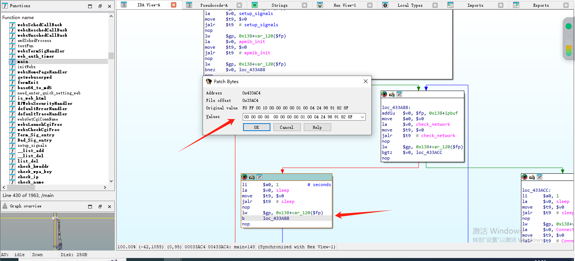
Task: Open the Hex View-1 tab
Action: (x=345, y=5)
